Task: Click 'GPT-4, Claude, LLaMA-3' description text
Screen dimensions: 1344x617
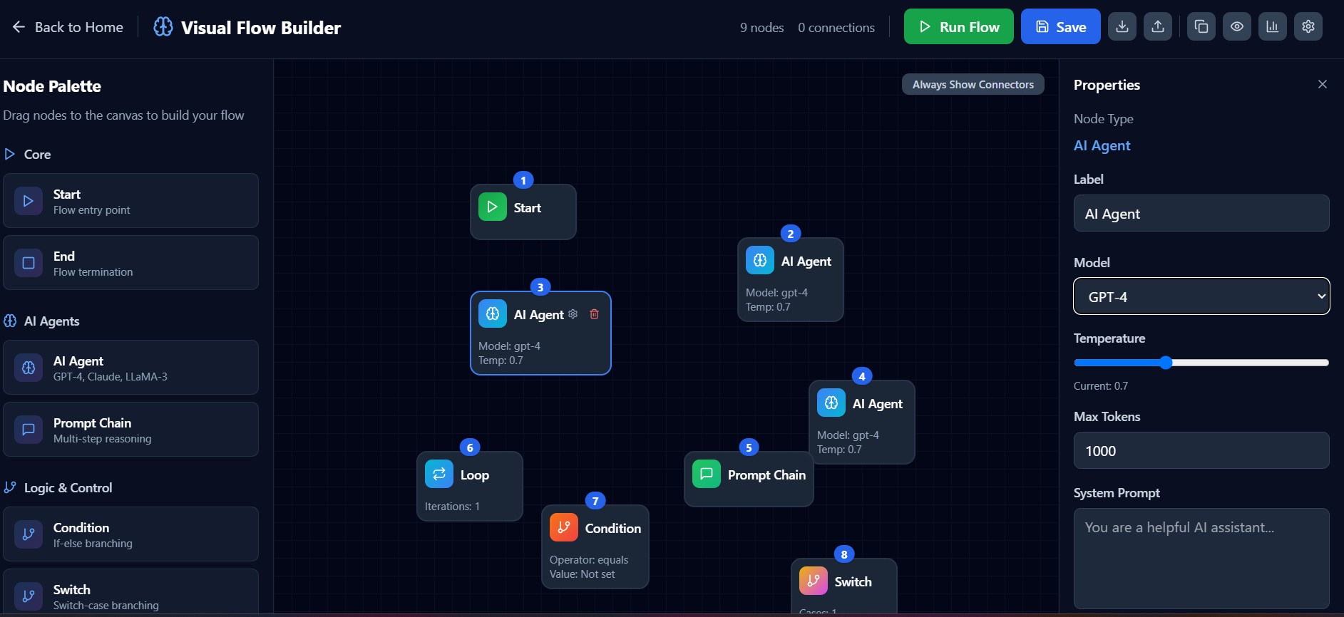Action: point(111,377)
